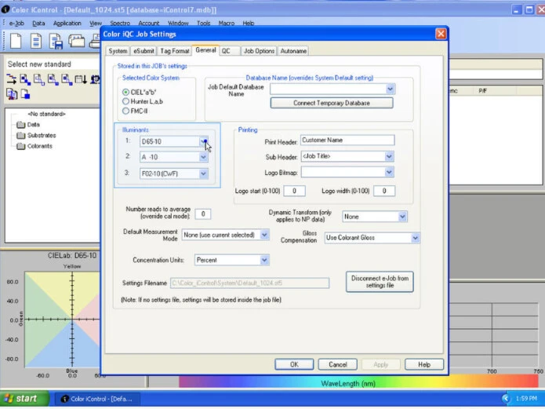Open the Colorants folder icon
Image resolution: width=545 pixels, height=409 pixels.
[21, 146]
